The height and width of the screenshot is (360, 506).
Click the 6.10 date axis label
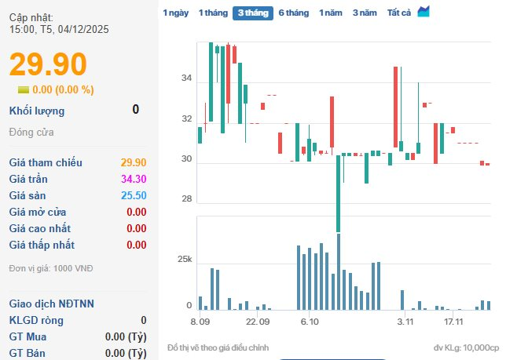[310, 322]
